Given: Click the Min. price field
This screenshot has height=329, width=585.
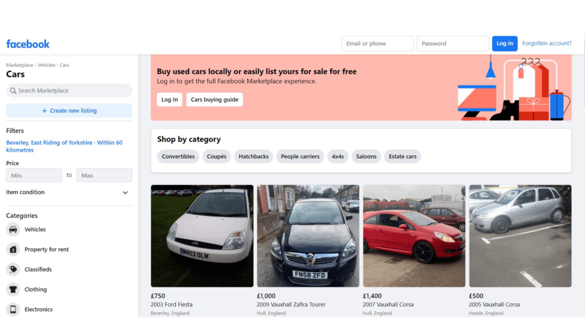Looking at the screenshot, I should click(x=34, y=175).
